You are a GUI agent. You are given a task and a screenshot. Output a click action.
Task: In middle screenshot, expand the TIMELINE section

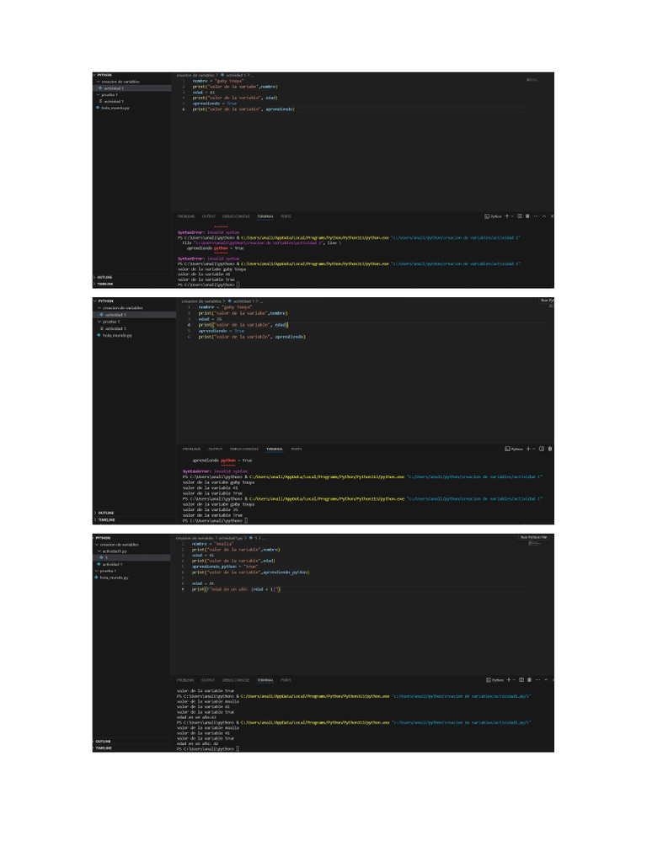[104, 519]
